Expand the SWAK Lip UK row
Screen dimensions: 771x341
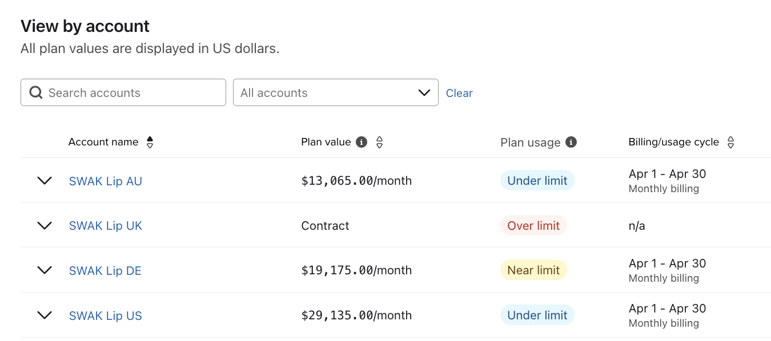coord(45,226)
